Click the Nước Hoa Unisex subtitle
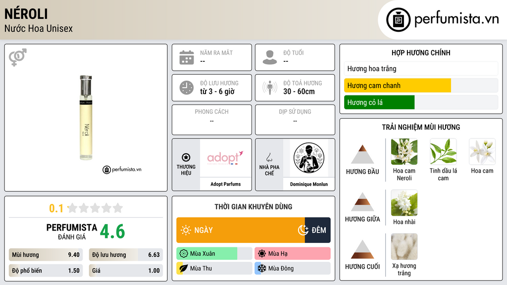 pyautogui.click(x=39, y=28)
